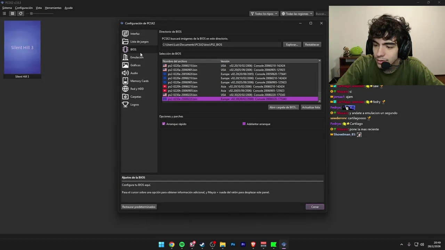Open the Interfaz settings page
Screen dimensions: 445x250
coord(139,34)
